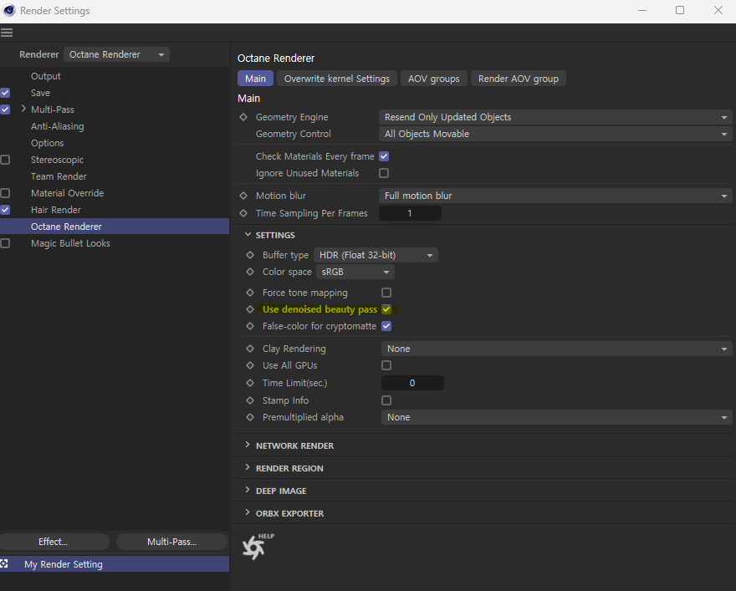Uncheck Check Materials Every frame

click(384, 156)
